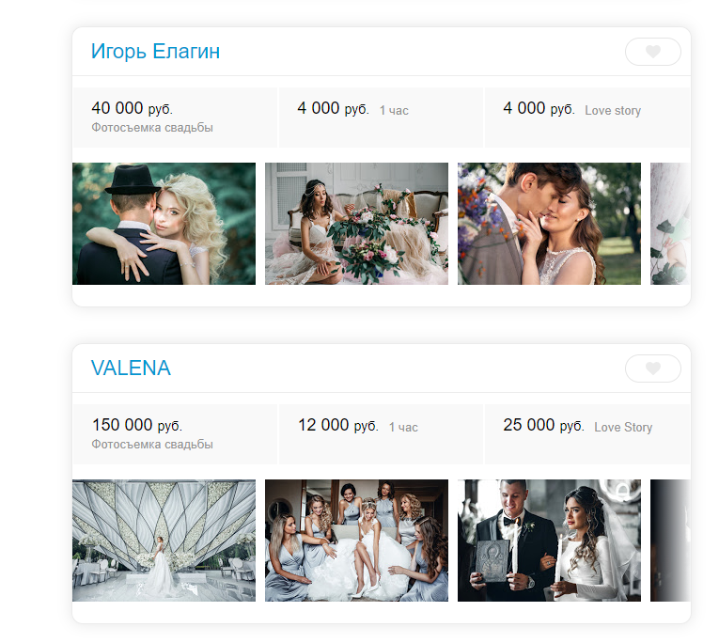View the partially visible fourth Игорь Елагин photo

point(670,224)
